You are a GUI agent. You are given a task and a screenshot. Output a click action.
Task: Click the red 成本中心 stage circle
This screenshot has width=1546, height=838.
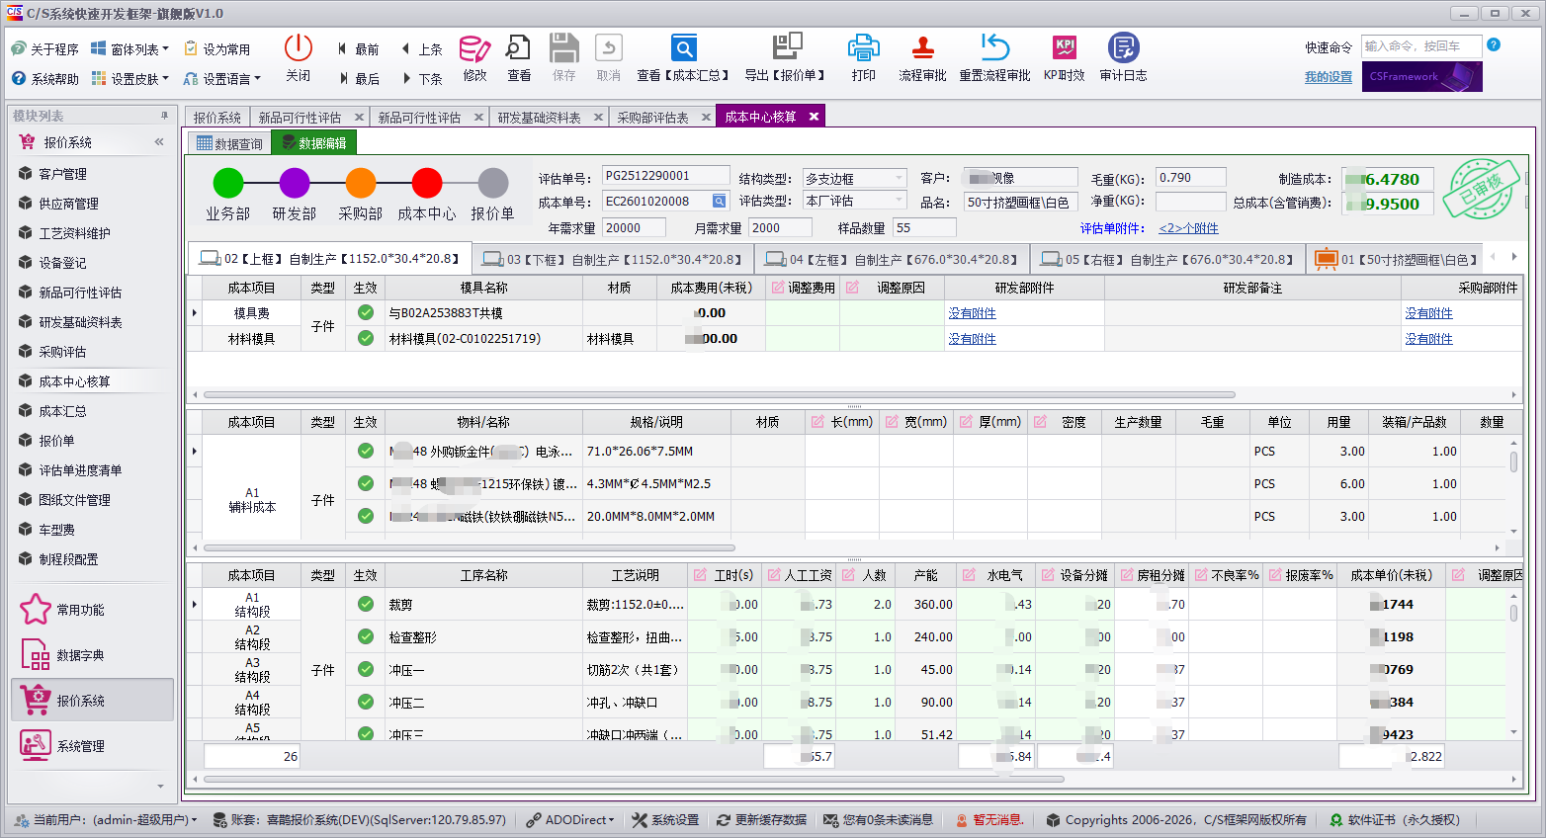(427, 183)
